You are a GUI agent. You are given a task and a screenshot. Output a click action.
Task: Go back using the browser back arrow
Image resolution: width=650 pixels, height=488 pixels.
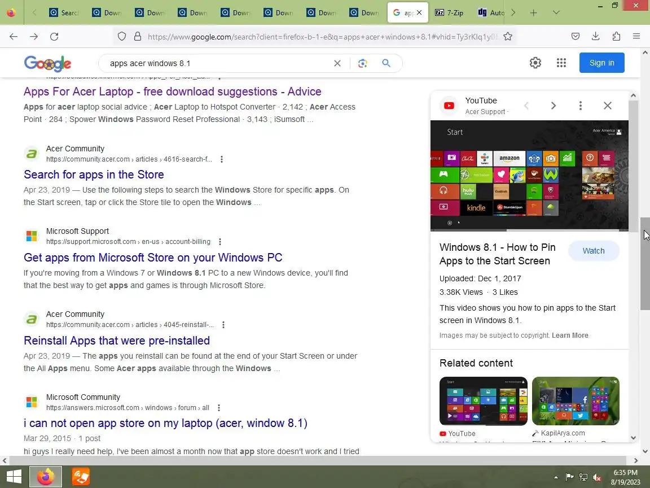click(x=14, y=37)
